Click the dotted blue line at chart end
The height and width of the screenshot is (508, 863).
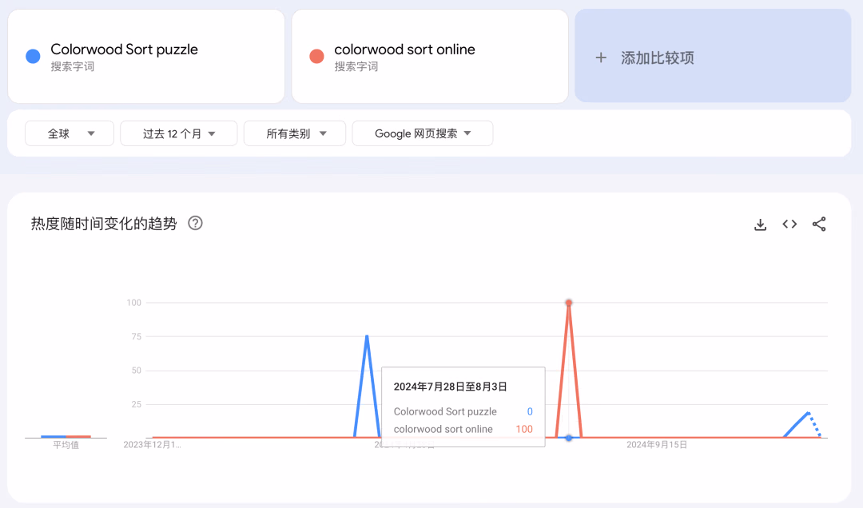click(x=814, y=424)
